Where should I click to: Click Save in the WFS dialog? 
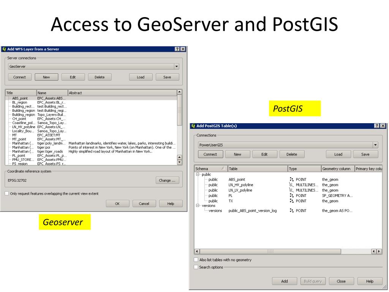pos(167,77)
